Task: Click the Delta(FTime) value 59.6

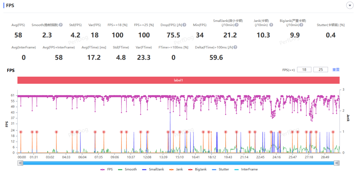Action: point(216,58)
